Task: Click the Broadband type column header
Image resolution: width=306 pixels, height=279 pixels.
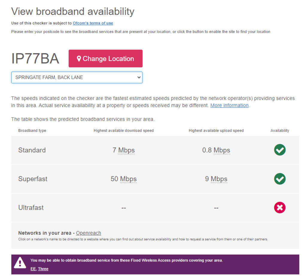Action: coord(32,131)
